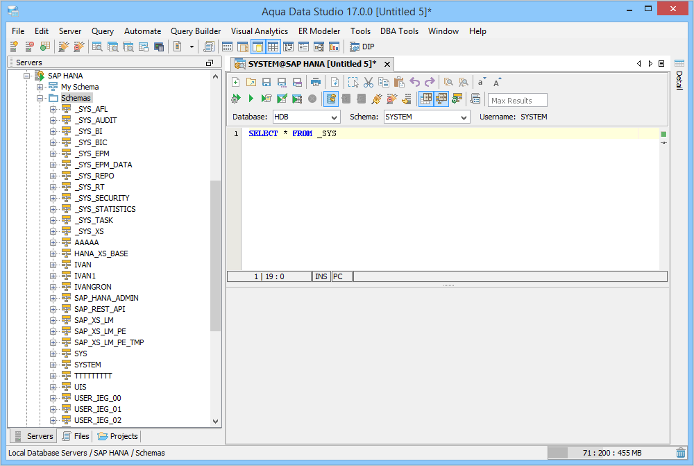Screen dimensions: 694x466
Task: Click the select region dashed rectangle icon
Action: coord(353,83)
